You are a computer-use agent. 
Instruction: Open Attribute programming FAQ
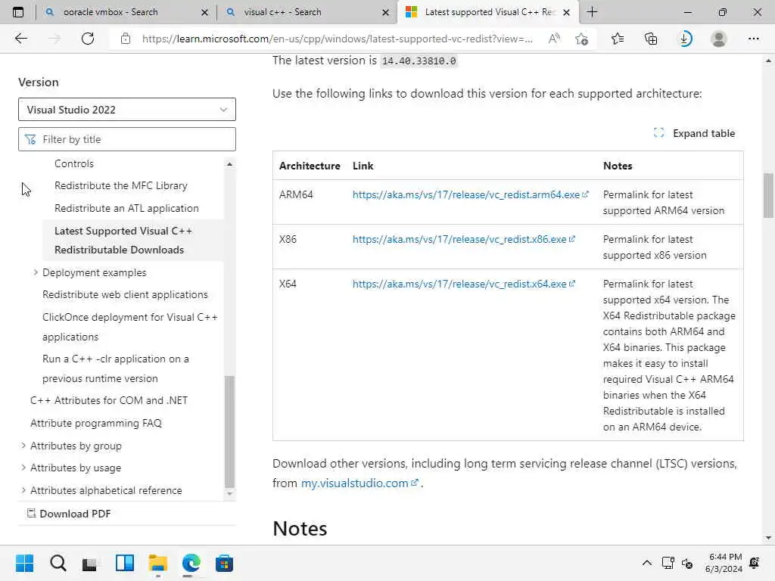tap(96, 423)
